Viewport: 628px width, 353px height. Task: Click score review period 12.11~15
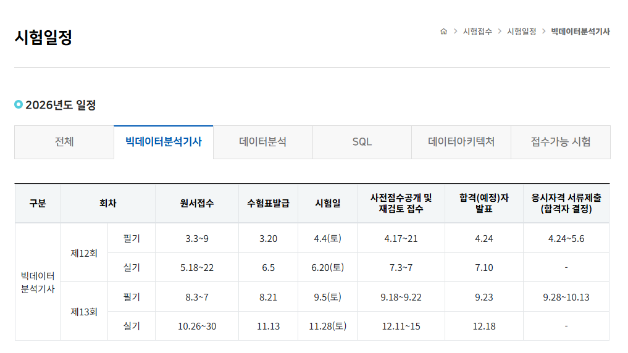tap(401, 326)
